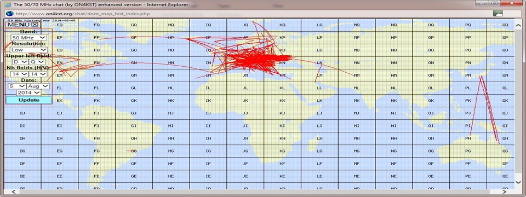Expand the upper left field D dropdown
Viewport: 526px width, 197px height.
(x=20, y=62)
